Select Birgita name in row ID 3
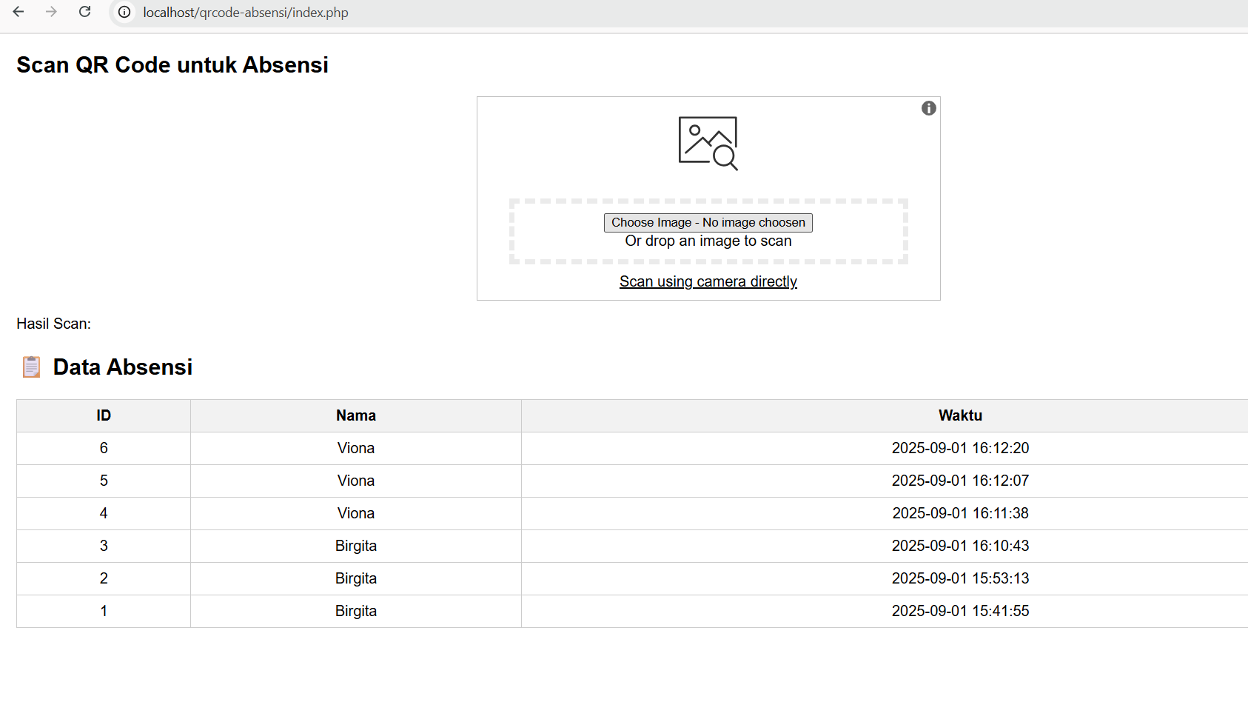Screen dimensions: 1248x702 click(355, 546)
